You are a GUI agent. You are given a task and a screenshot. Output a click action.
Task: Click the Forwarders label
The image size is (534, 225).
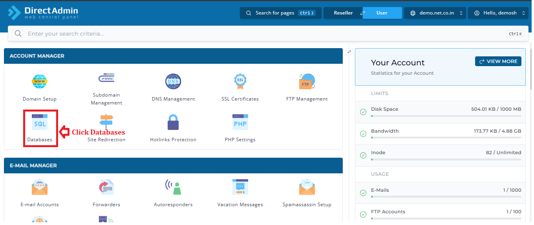click(x=106, y=205)
